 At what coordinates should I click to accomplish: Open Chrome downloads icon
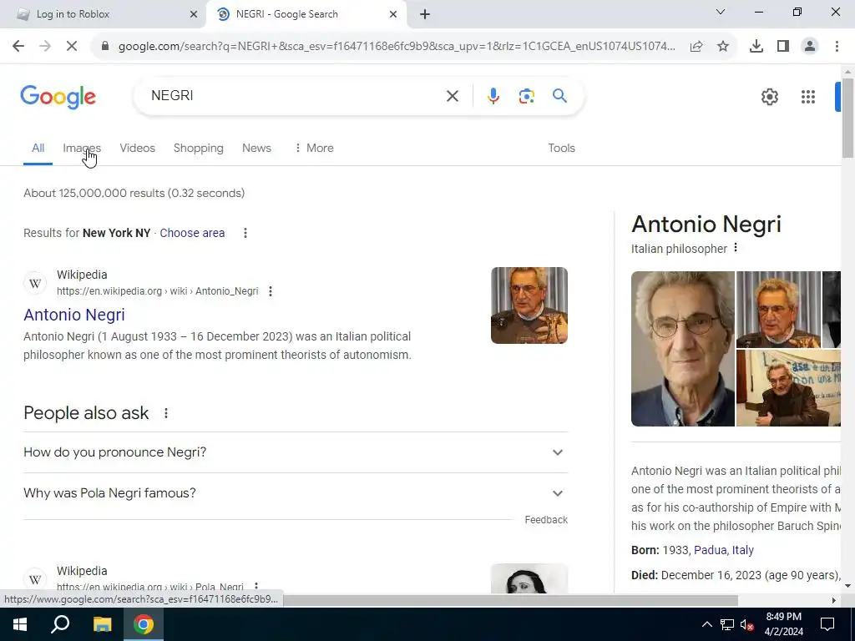tap(756, 47)
